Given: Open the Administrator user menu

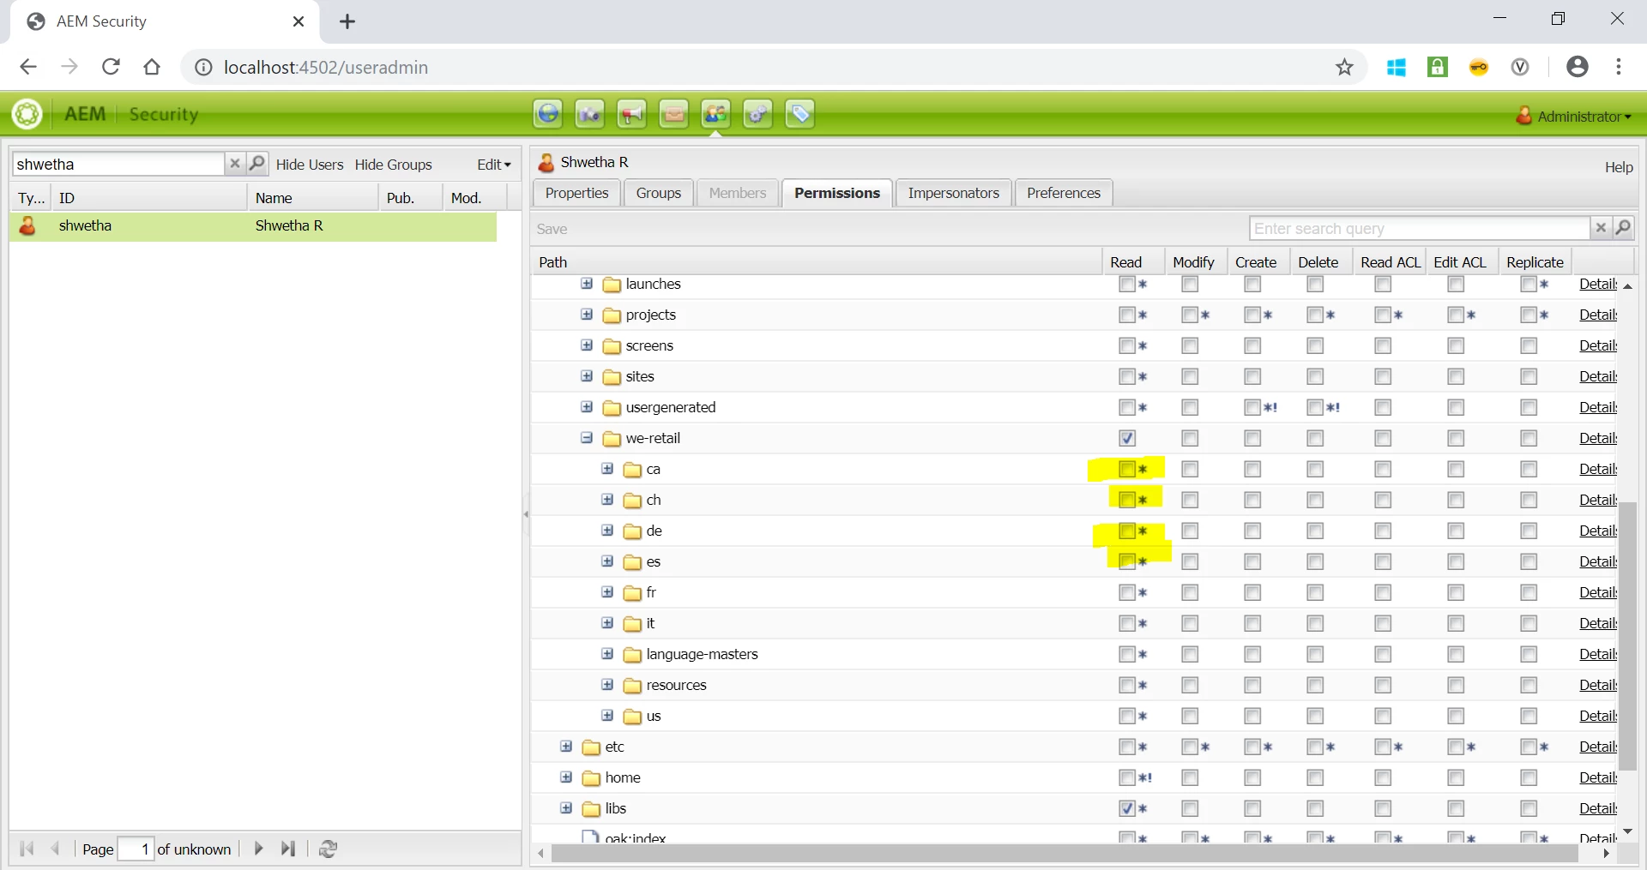Looking at the screenshot, I should tap(1574, 116).
